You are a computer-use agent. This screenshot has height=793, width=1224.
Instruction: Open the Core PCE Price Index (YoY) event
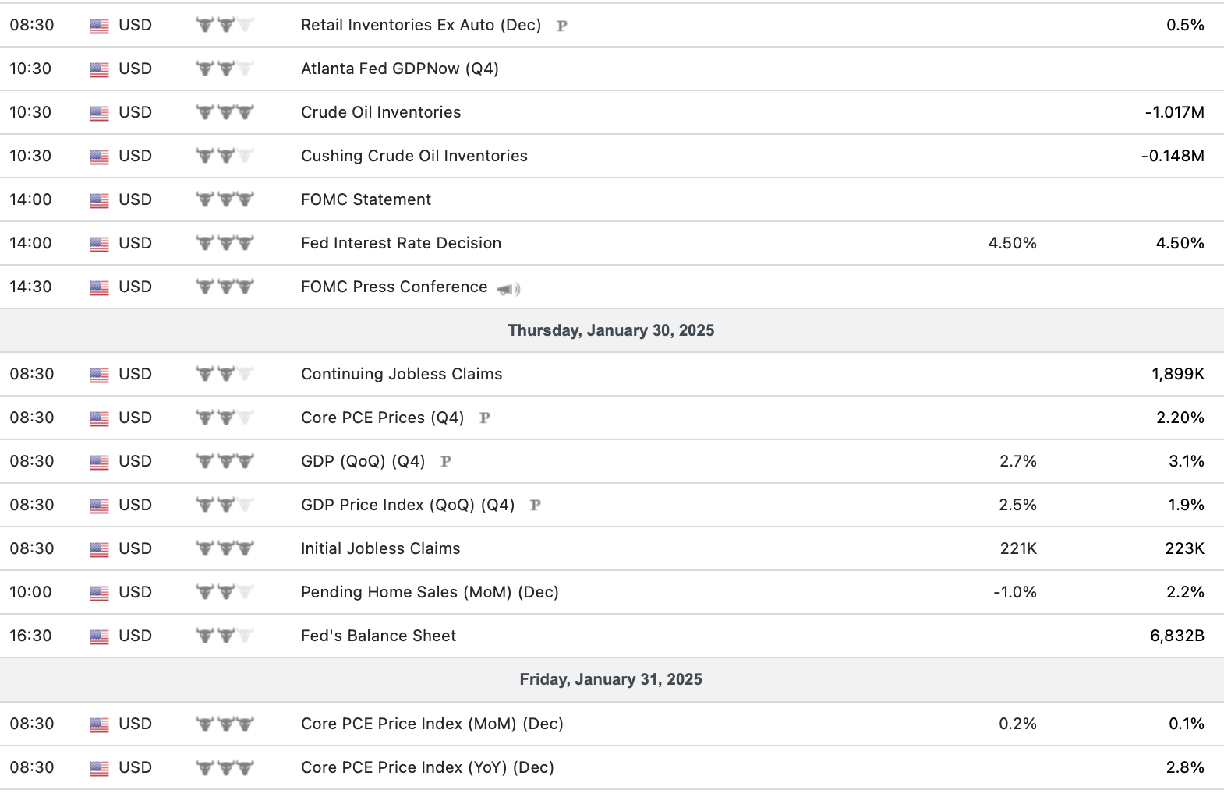[427, 767]
